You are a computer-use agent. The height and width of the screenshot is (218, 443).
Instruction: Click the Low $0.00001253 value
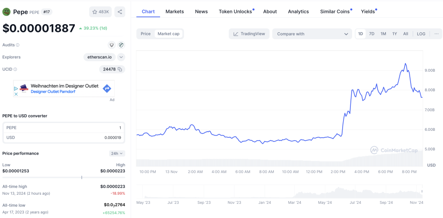pos(16,171)
